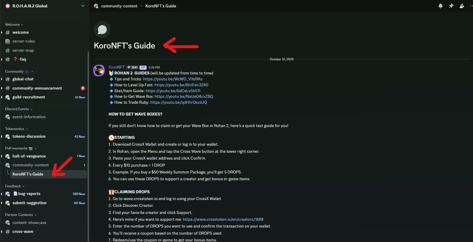Click the KoroNFT username on the message
The width and height of the screenshot is (473, 242).
click(117, 67)
